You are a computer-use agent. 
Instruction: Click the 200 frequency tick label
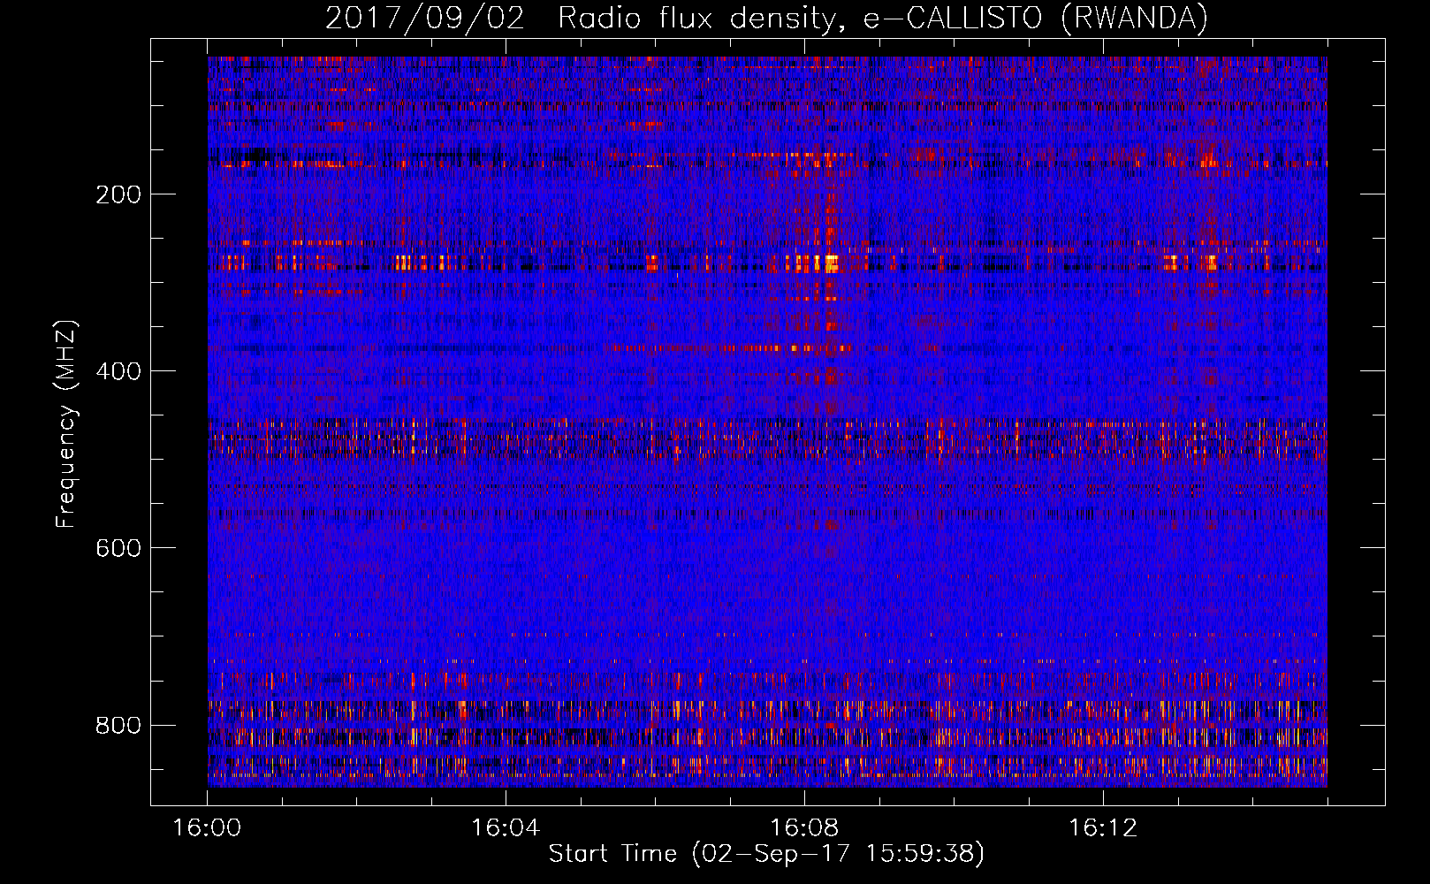118,194
